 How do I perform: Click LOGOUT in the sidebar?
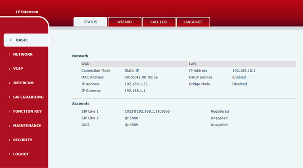[x=21, y=154]
